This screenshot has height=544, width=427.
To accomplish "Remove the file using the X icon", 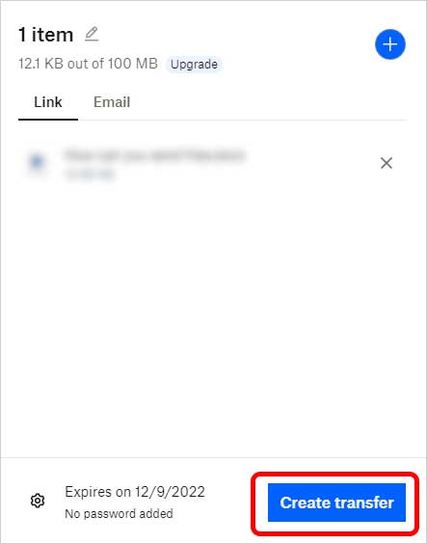I will [387, 163].
